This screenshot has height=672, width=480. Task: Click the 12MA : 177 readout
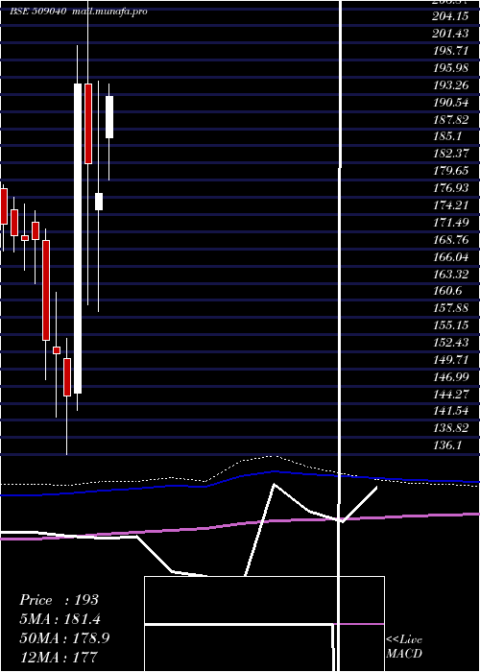(59, 657)
